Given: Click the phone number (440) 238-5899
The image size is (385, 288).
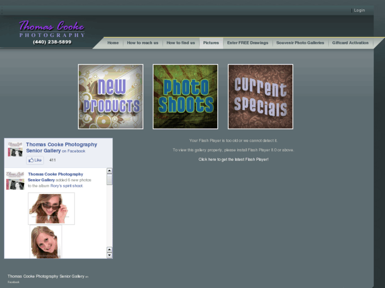Looking at the screenshot, I should coord(52,42).
